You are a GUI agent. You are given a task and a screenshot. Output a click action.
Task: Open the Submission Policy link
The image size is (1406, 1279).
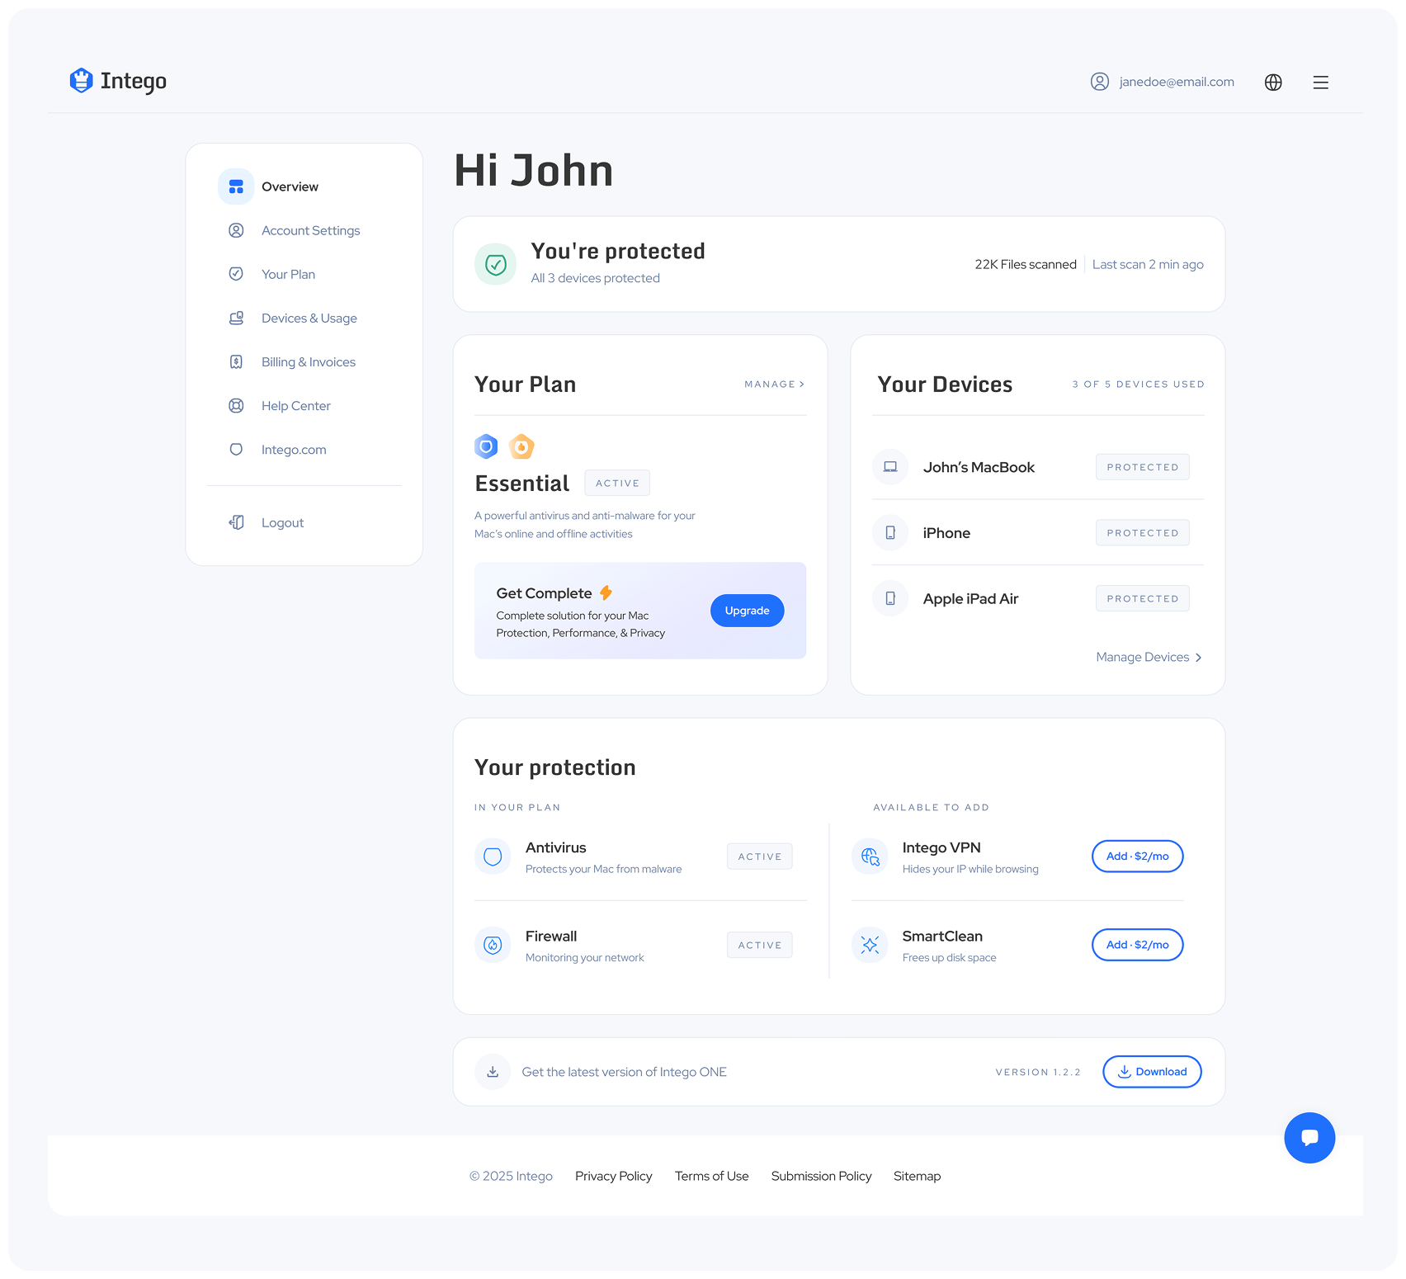tap(821, 1176)
